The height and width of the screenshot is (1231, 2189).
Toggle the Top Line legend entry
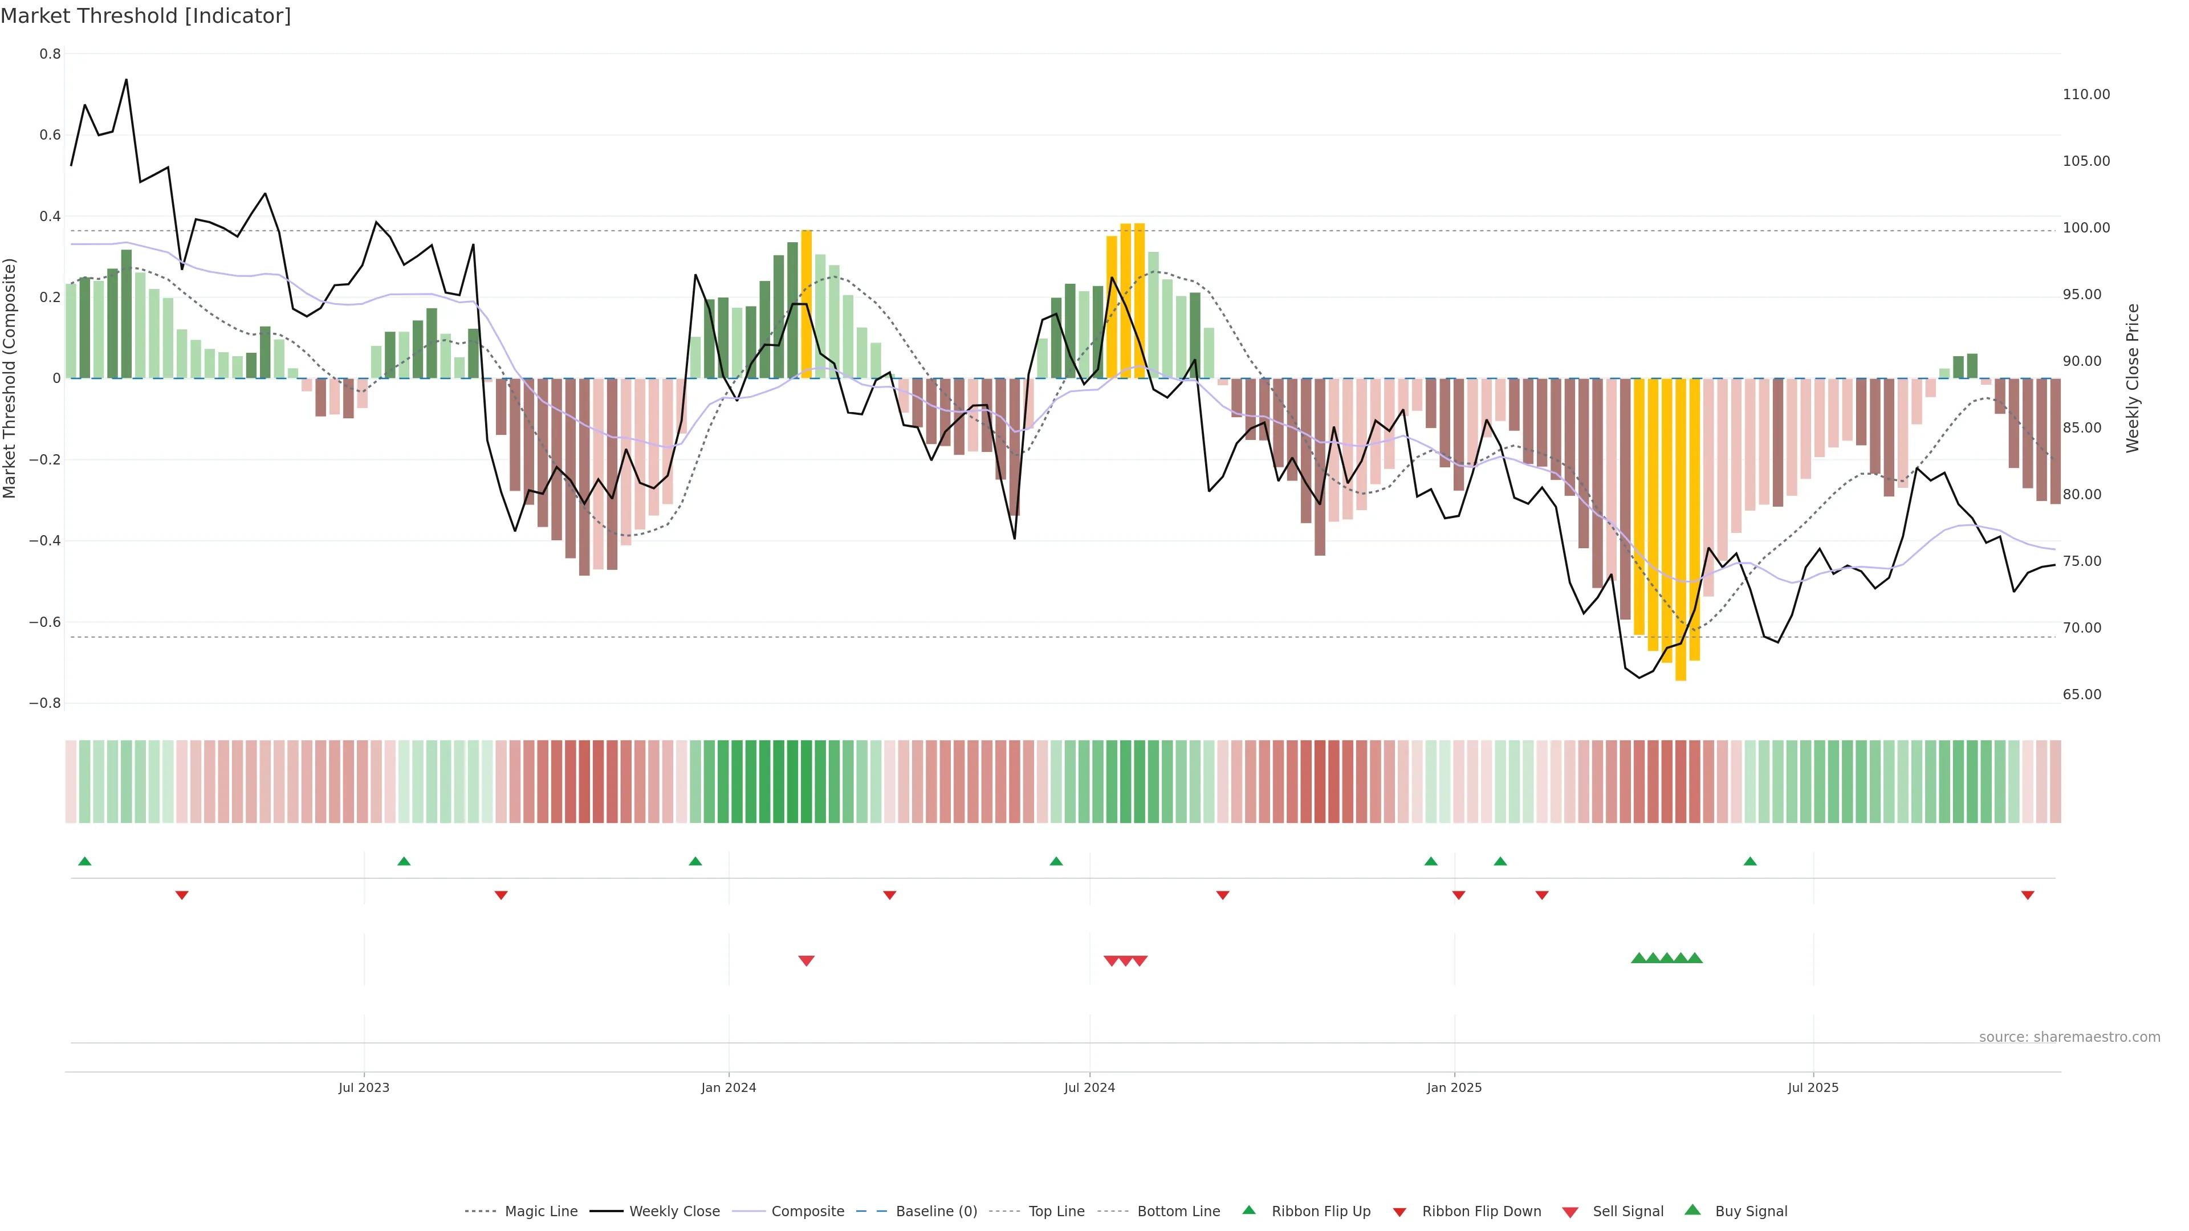click(1056, 1212)
